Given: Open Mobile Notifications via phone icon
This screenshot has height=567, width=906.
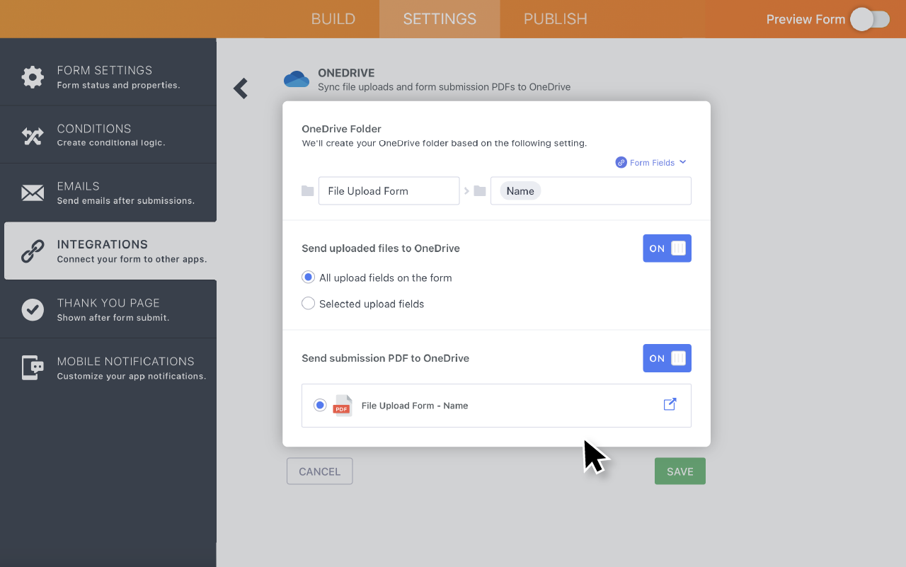Looking at the screenshot, I should pyautogui.click(x=33, y=367).
